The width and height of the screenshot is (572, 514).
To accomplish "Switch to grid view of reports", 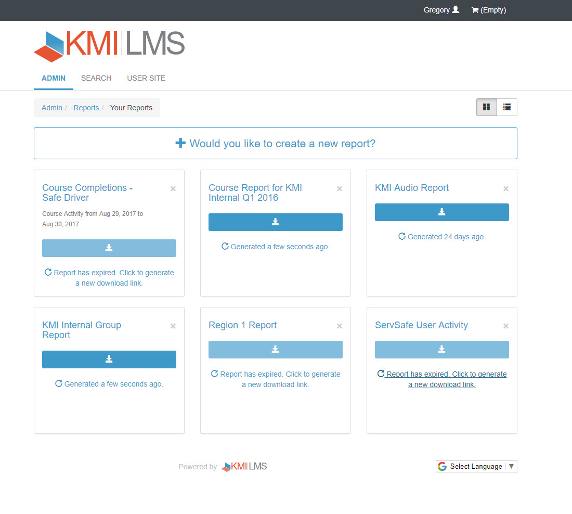I will pyautogui.click(x=486, y=107).
